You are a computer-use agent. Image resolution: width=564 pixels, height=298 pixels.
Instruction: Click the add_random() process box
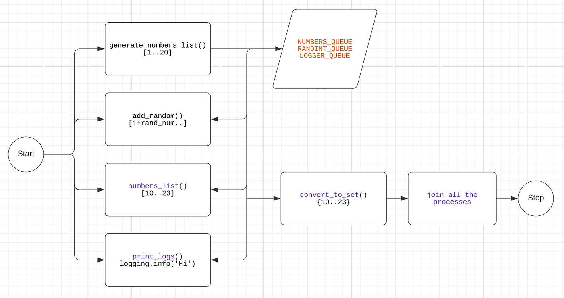click(x=157, y=119)
